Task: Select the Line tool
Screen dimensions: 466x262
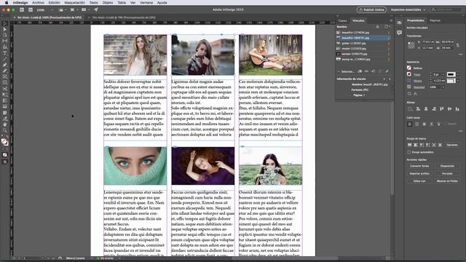Action: [x=4, y=59]
